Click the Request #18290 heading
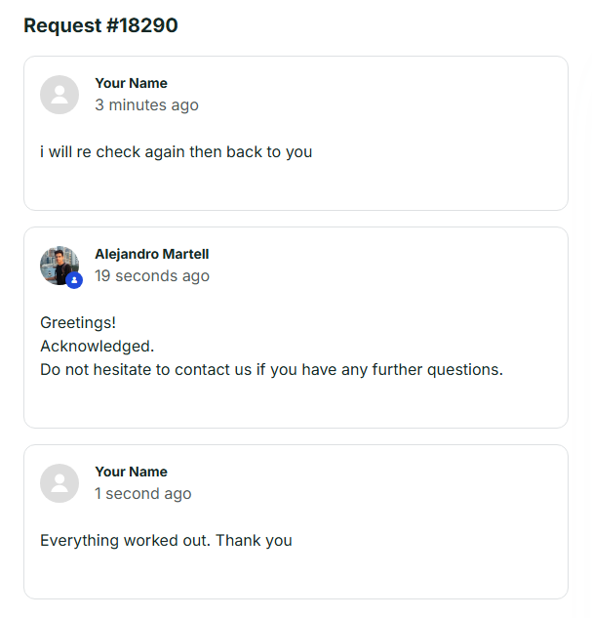This screenshot has height=618, width=592. [100, 25]
